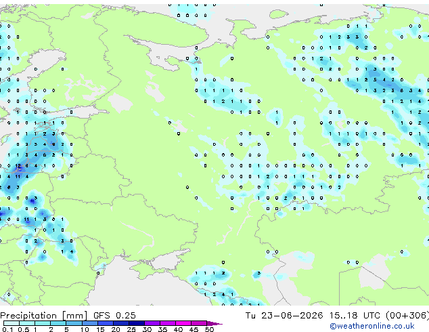Click the 0.1–0.5 mm palest legend swatch
Screen dimensions: 429x332
point(12,323)
